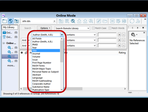Click the Import reference down-arrow icon
148x112 pixels.
tap(79, 21)
